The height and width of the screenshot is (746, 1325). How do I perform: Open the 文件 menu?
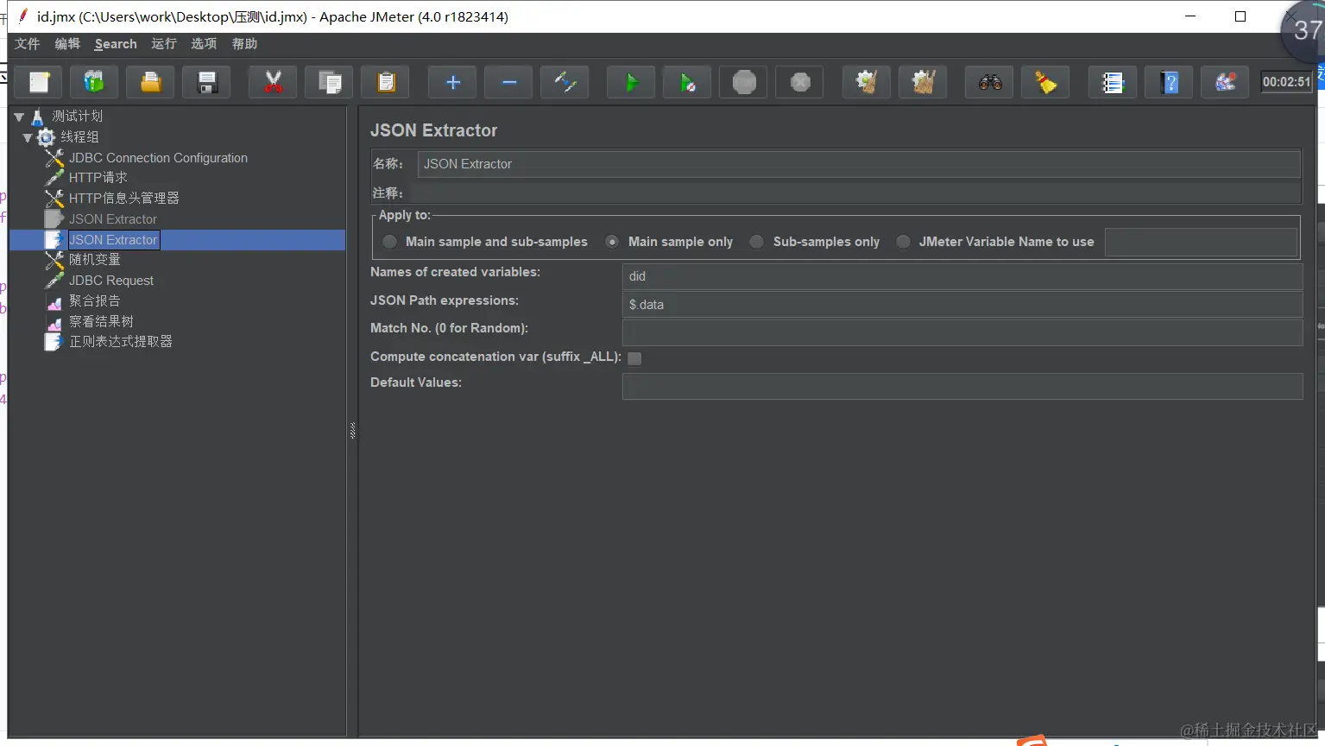[28, 44]
